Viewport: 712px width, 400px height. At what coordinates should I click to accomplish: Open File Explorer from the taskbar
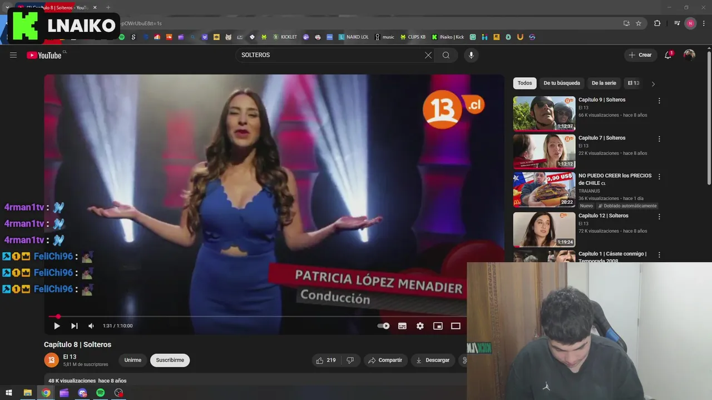click(x=27, y=393)
